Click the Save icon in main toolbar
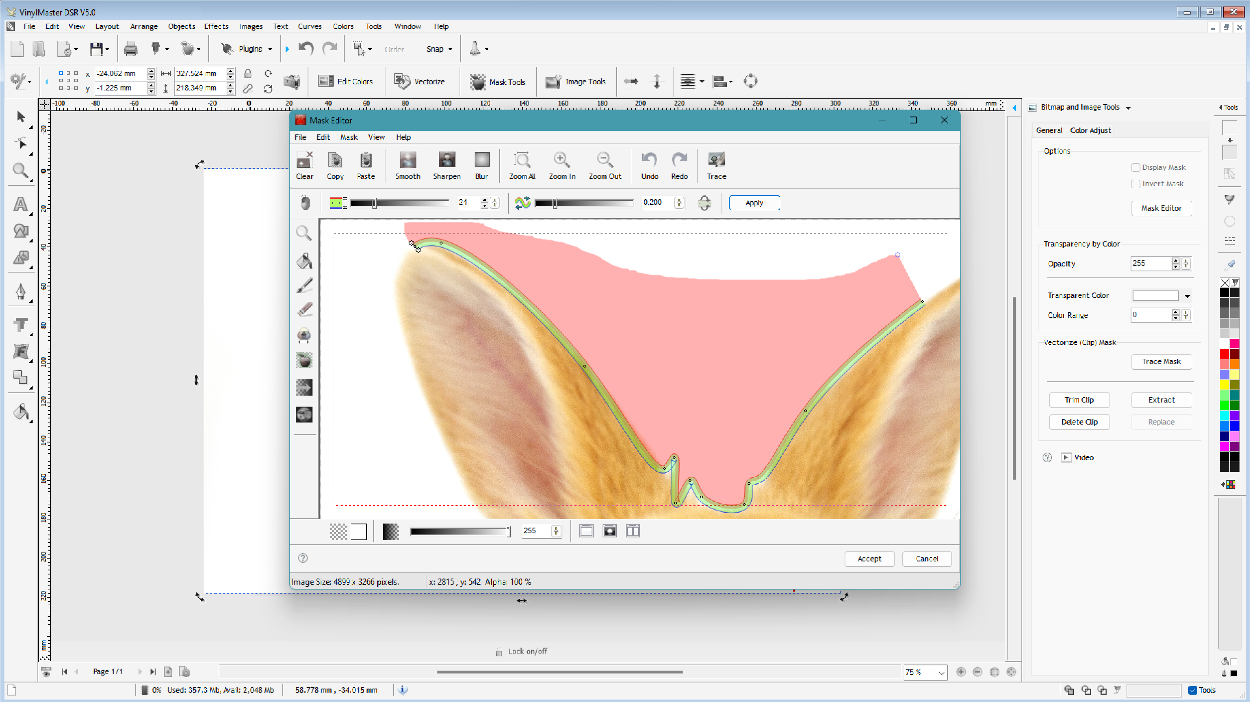This screenshot has height=702, width=1250. coord(96,49)
